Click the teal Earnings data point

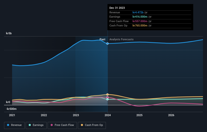pyautogui.click(x=107, y=99)
